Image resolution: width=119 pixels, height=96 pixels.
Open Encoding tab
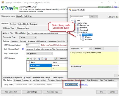[x=51, y=80]
